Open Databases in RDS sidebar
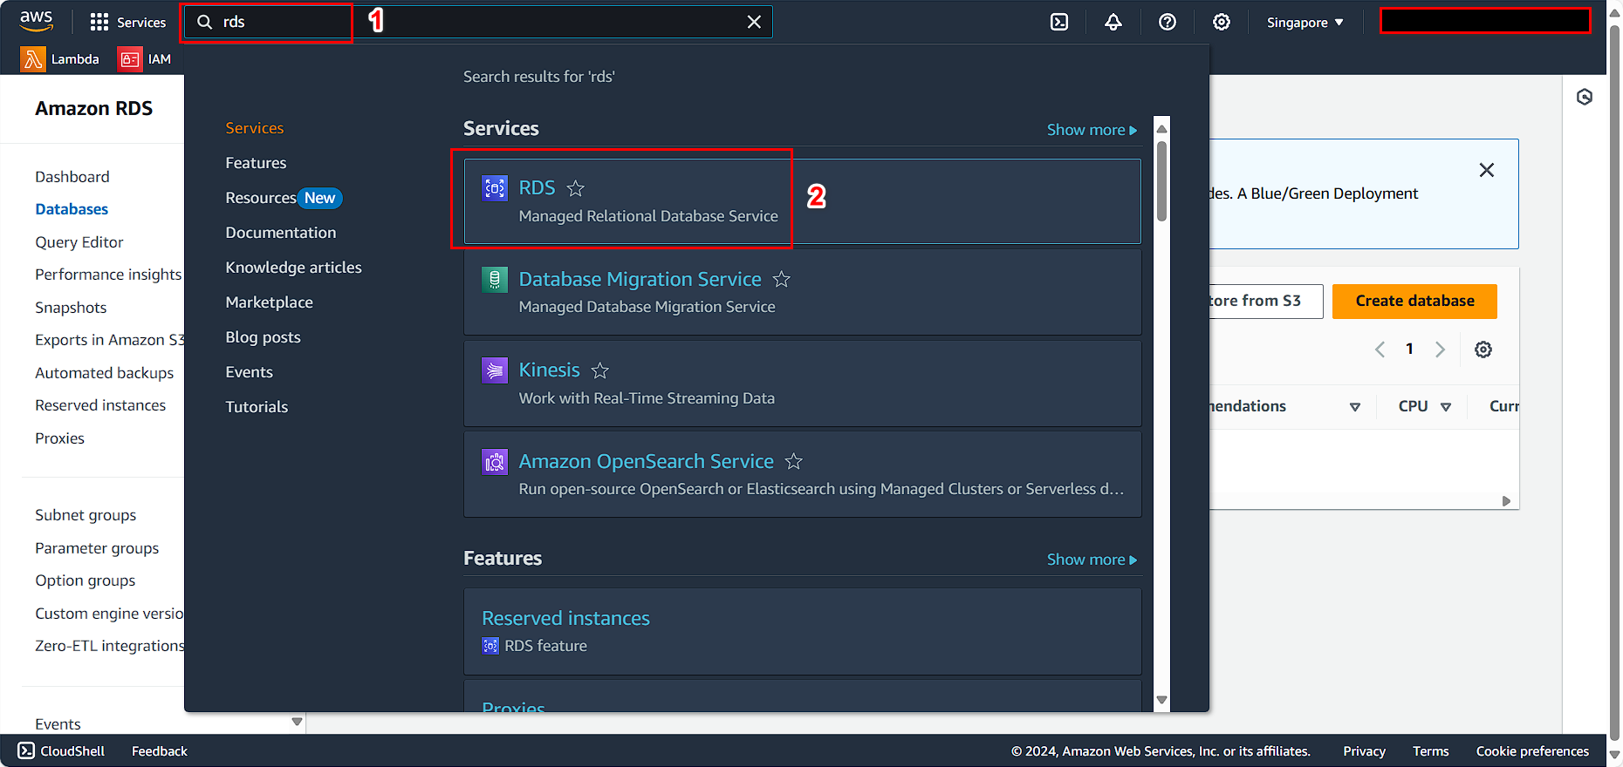1623x767 pixels. click(x=72, y=209)
